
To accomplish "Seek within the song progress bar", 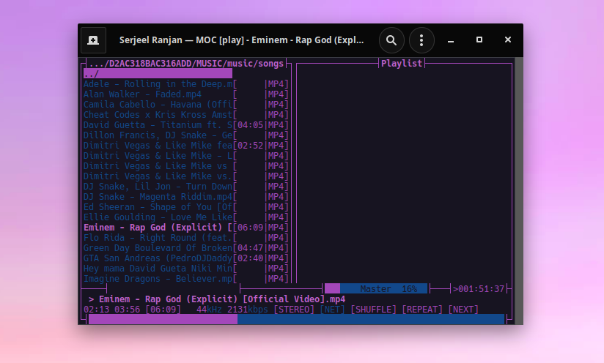I will coord(296,319).
